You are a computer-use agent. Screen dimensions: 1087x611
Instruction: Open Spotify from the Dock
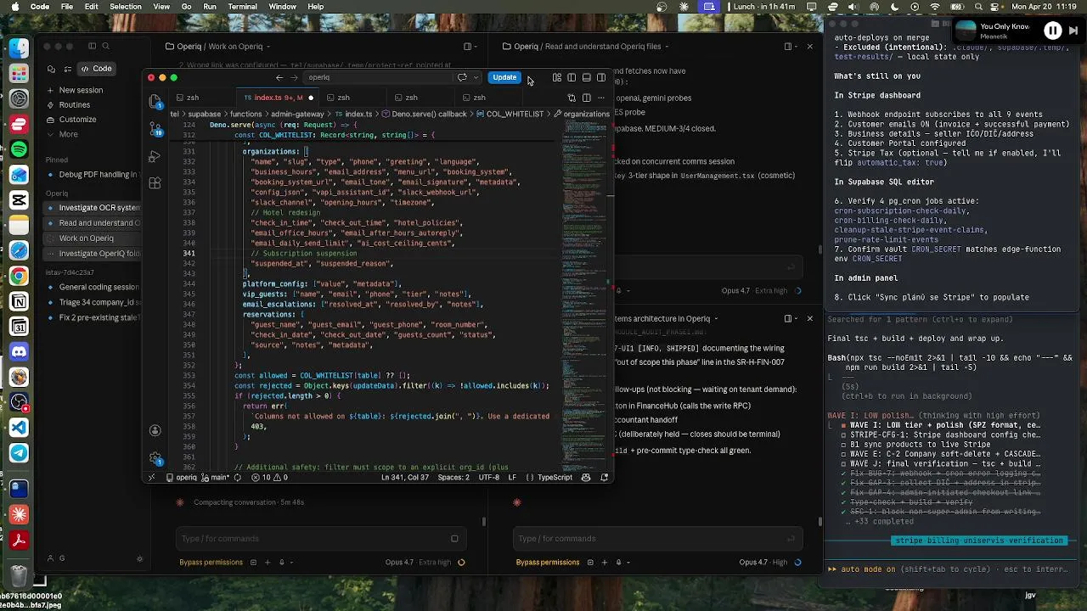(19, 149)
